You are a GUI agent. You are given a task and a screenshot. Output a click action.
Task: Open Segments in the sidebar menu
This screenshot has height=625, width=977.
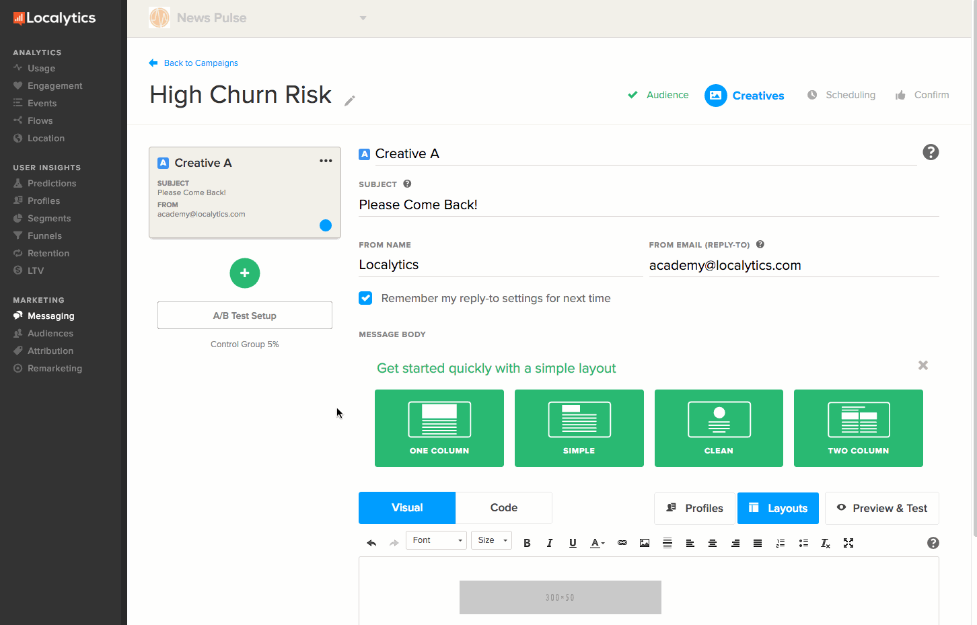point(49,218)
